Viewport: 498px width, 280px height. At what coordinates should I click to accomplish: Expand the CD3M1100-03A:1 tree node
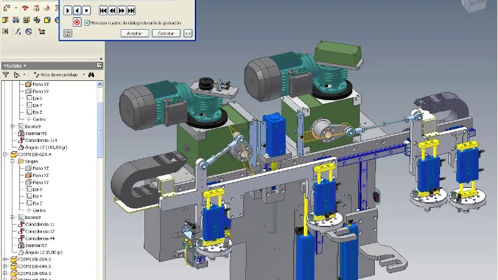coord(5,259)
